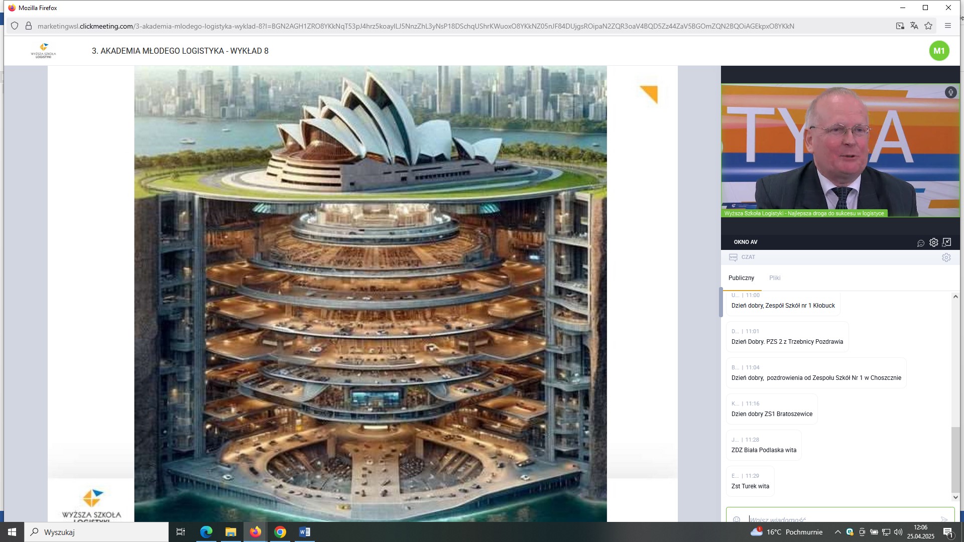Open the Windows Start menu

[12, 532]
